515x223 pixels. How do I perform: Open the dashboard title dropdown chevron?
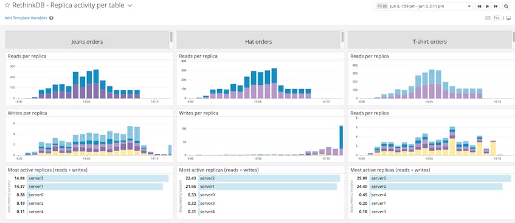(130, 5)
